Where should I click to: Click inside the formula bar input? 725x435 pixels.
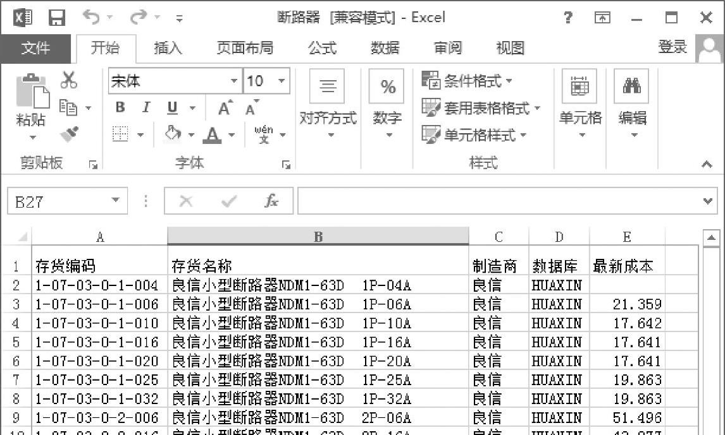[x=499, y=201]
